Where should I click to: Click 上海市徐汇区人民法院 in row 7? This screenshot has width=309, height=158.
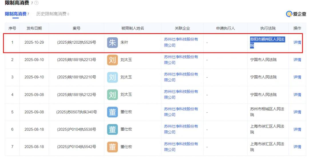(267, 147)
